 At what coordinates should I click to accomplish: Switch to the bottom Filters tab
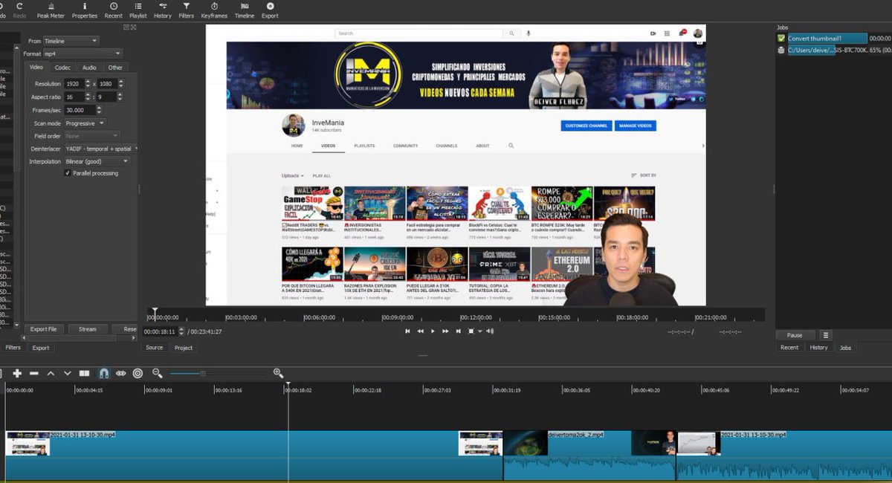(13, 348)
